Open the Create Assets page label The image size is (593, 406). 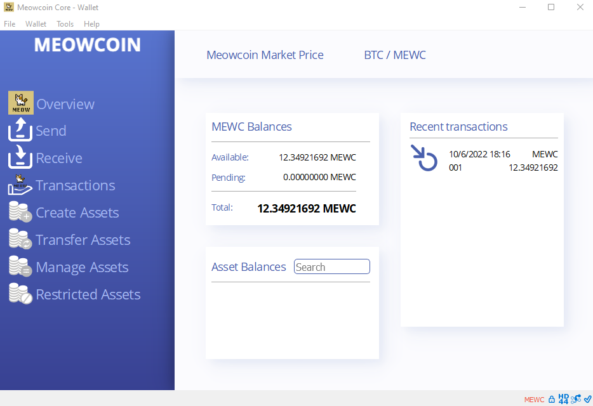[x=77, y=213]
